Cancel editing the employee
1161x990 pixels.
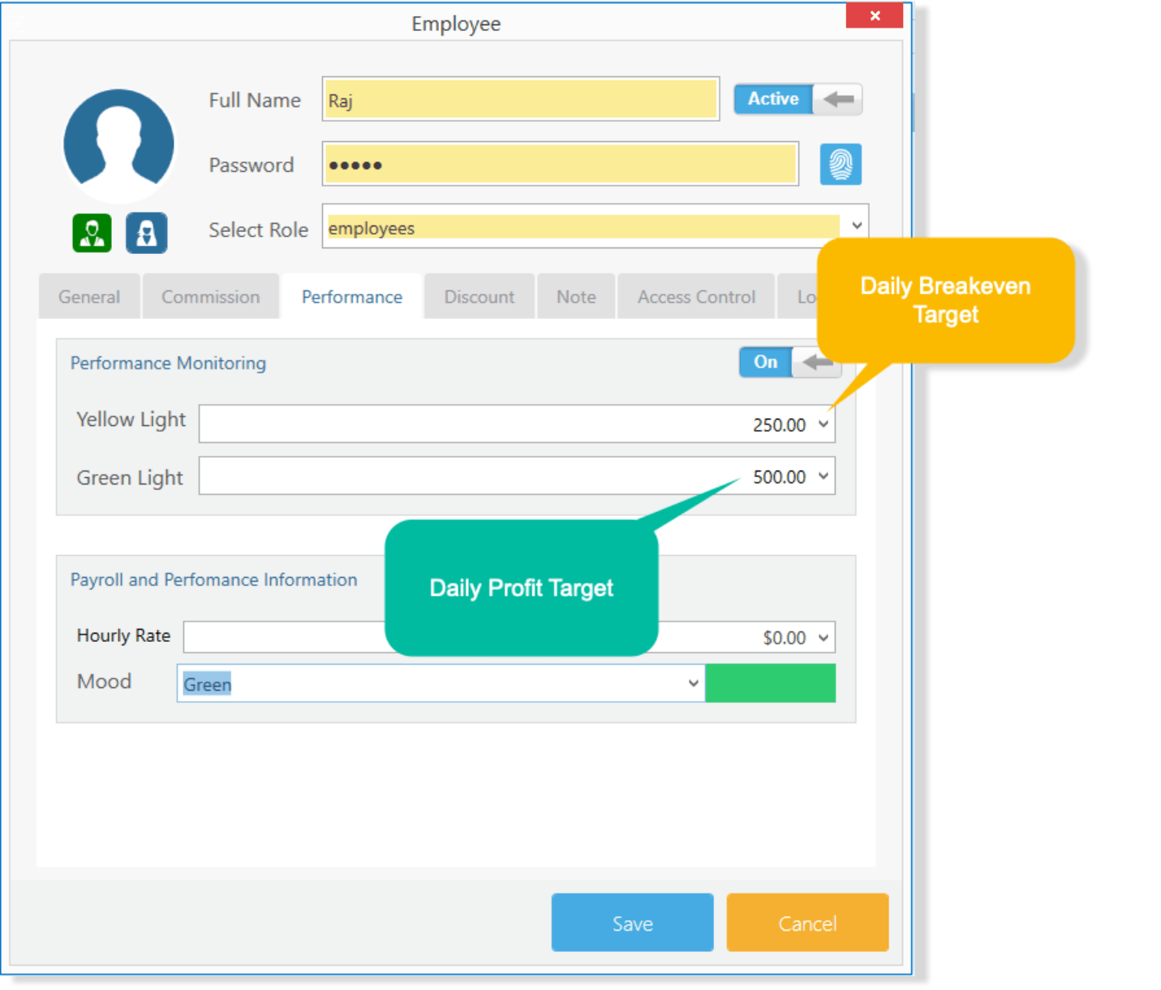807,923
